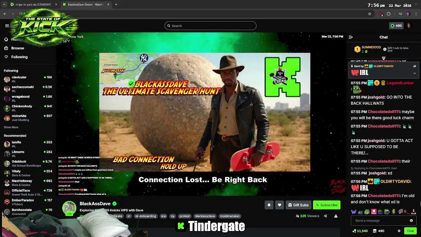Select the blackassdave tag
The image size is (421, 237).
coord(205,216)
